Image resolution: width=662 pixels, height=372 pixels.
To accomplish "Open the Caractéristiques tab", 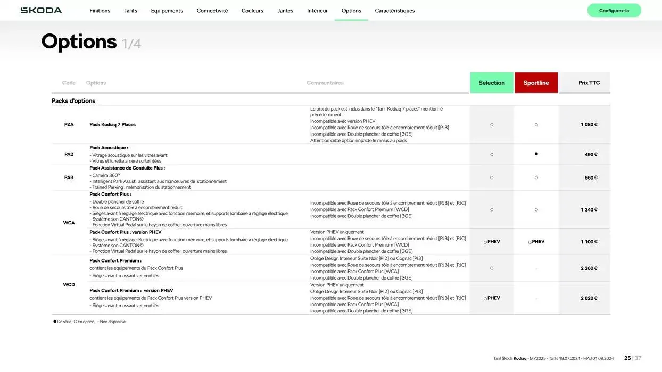I will click(394, 11).
